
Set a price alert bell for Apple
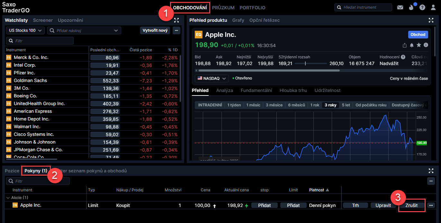(x=412, y=45)
